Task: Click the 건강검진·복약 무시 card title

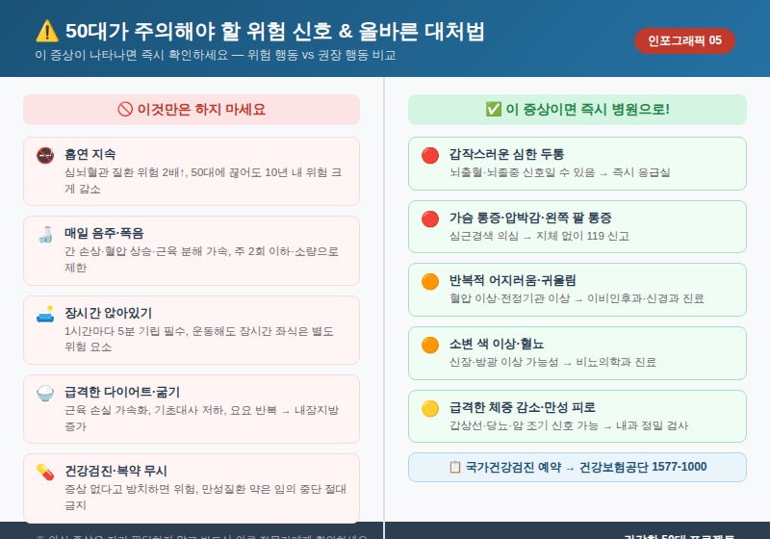Action: click(115, 471)
